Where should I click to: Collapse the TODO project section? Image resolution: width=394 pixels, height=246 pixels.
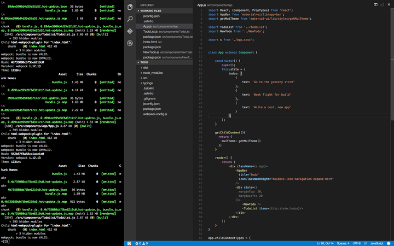point(143,62)
